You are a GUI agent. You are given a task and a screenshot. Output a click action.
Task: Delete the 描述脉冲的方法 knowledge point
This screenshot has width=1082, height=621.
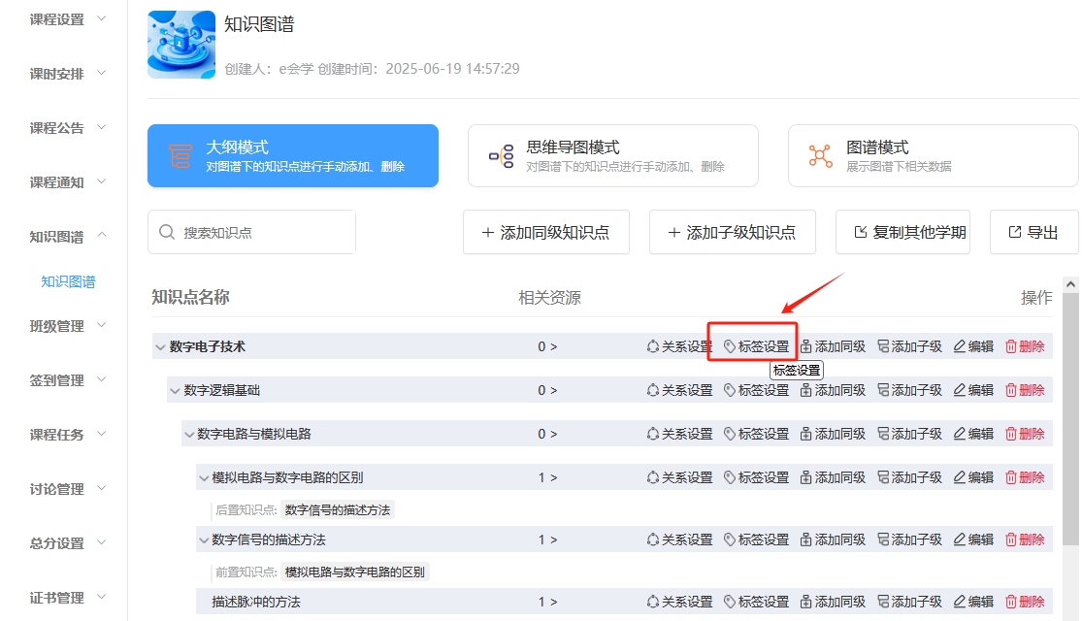[x=1025, y=602]
